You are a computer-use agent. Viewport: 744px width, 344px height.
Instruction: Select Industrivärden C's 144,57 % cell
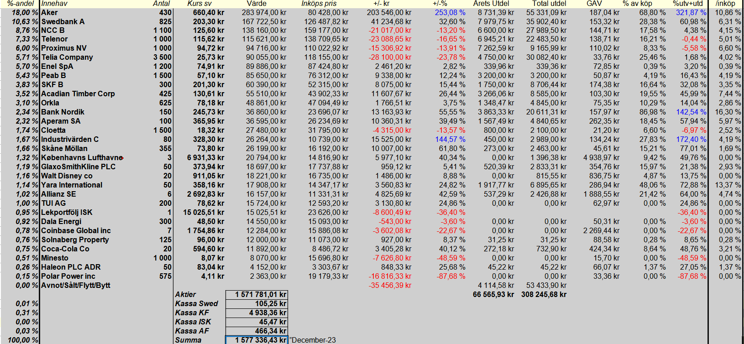coord(450,140)
